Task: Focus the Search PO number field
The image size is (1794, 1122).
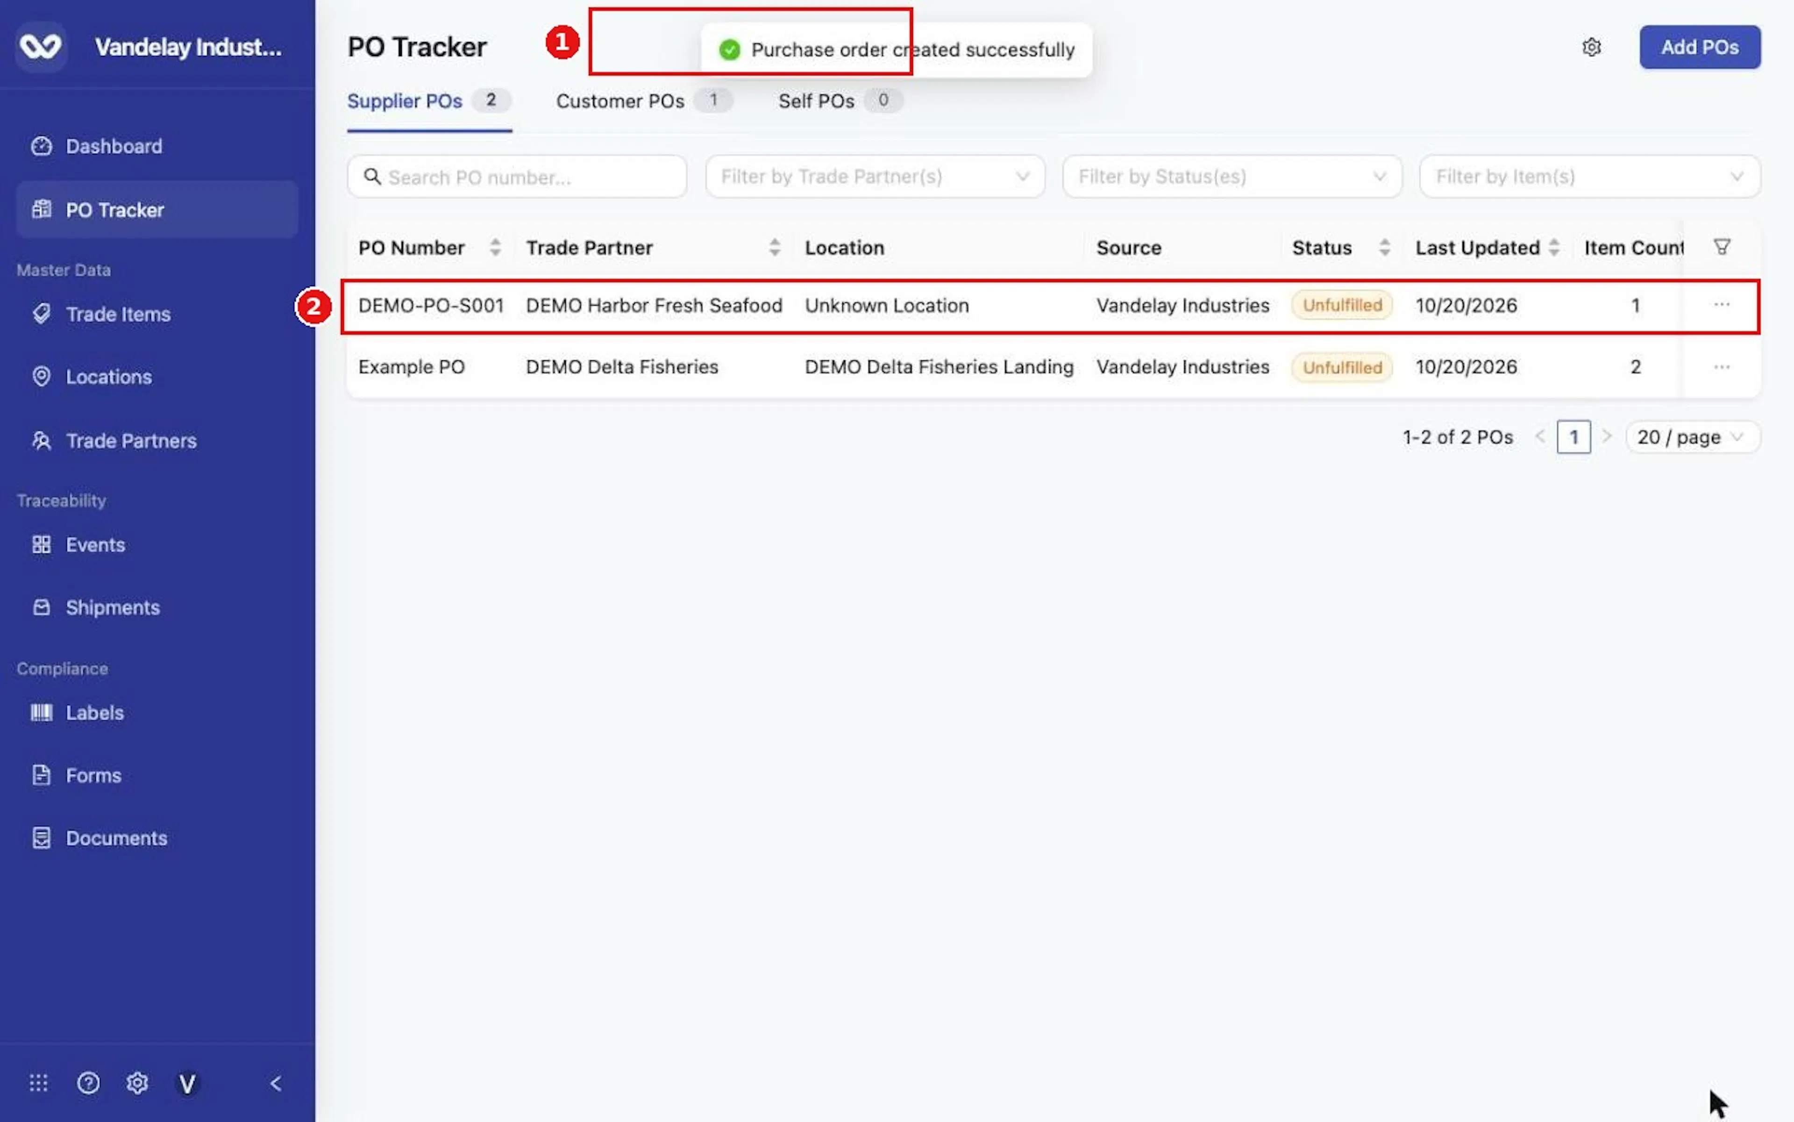Action: coord(516,177)
